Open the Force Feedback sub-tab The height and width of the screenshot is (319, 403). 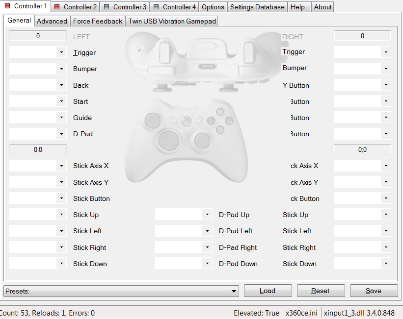[97, 21]
